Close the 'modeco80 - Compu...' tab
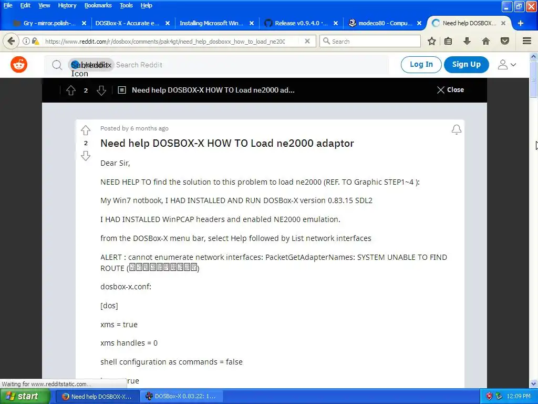This screenshot has width=538, height=404. [419, 23]
